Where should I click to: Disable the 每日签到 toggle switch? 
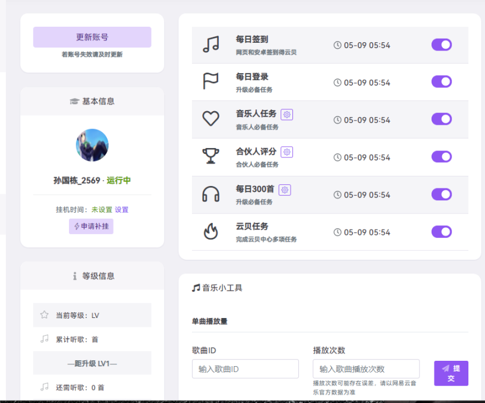point(442,45)
